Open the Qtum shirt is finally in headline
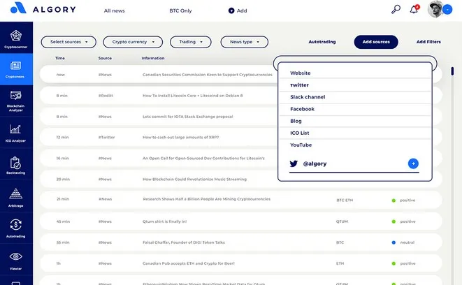The width and height of the screenshot is (462, 285). [164, 221]
